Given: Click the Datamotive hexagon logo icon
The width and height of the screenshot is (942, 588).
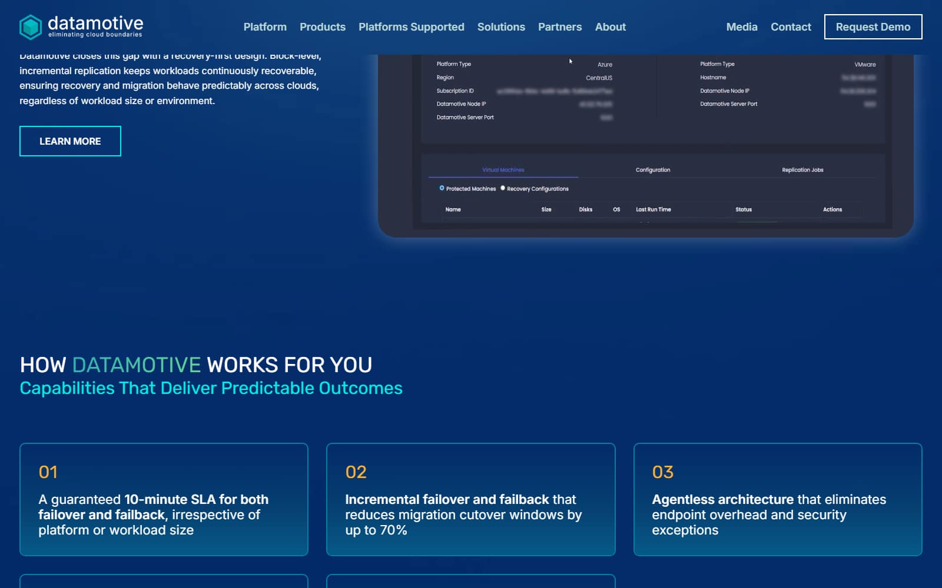Looking at the screenshot, I should 31,26.
